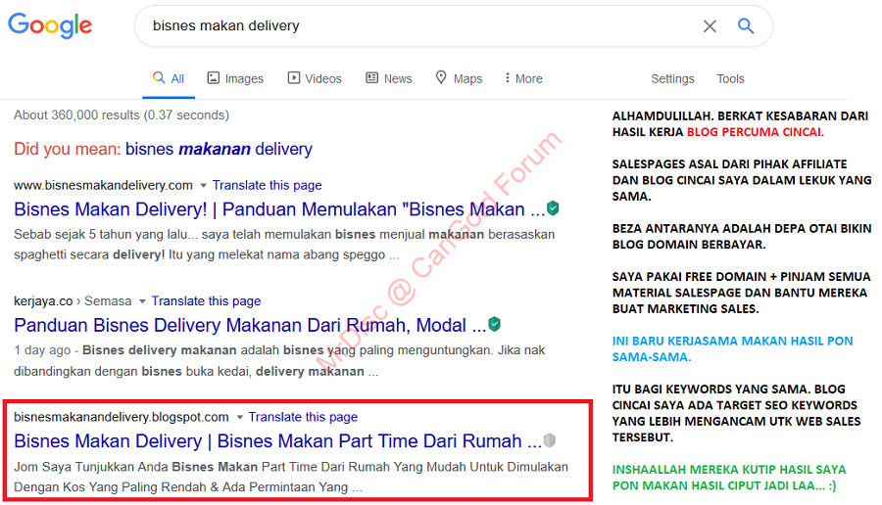The width and height of the screenshot is (882, 505).
Task: Click text 'BEZA ANTARANYA ADALAH DEPA OTAI BIKIN'
Action: click(742, 229)
